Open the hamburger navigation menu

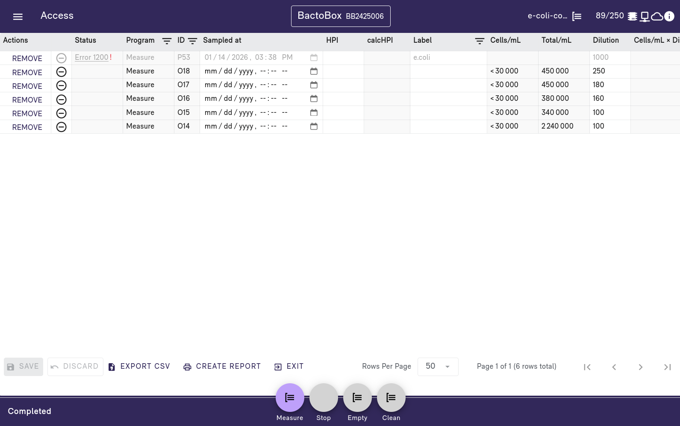[18, 17]
